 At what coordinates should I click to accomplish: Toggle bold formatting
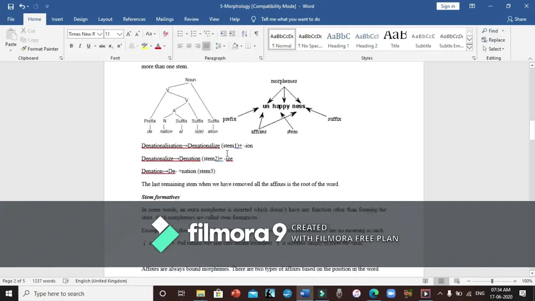[71, 46]
